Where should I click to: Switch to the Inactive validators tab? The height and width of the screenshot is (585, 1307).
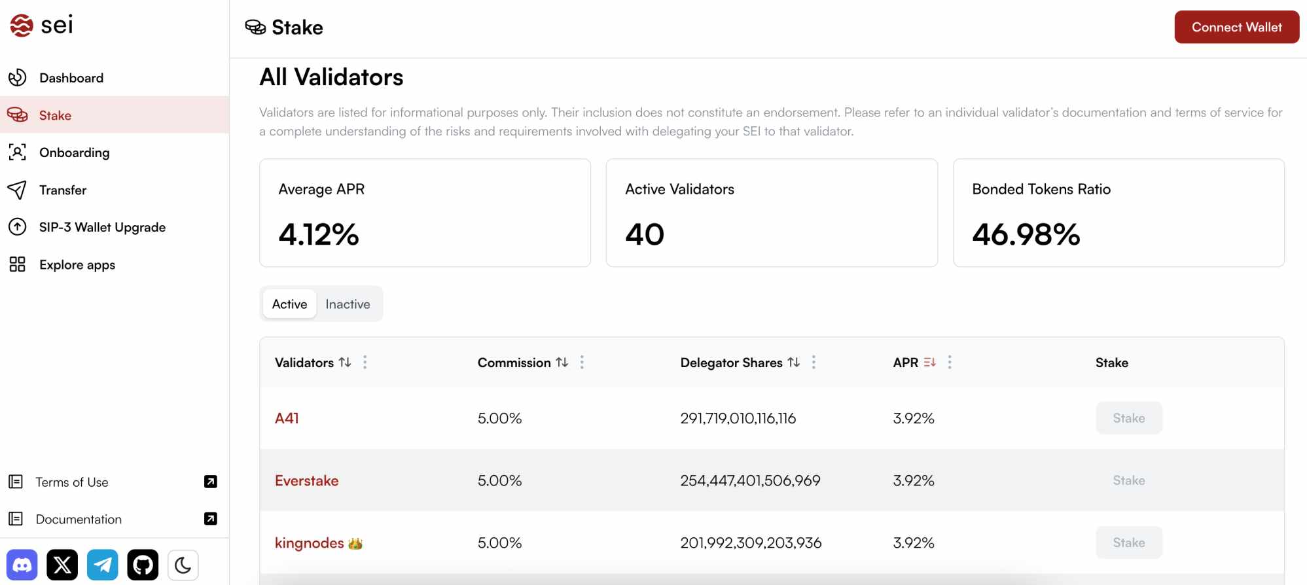[x=348, y=304]
